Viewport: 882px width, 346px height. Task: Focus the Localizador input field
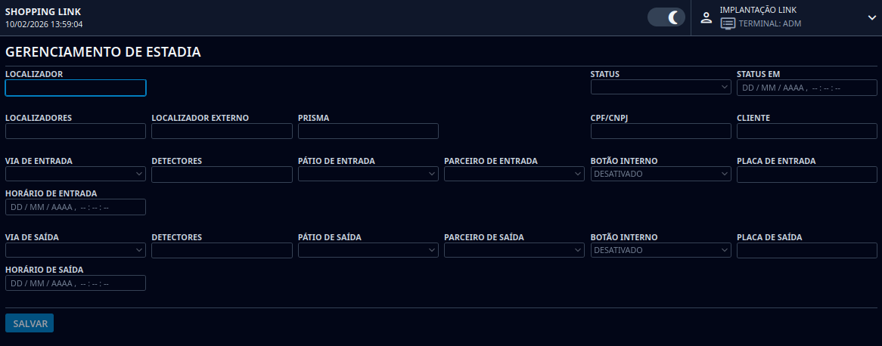tap(75, 88)
